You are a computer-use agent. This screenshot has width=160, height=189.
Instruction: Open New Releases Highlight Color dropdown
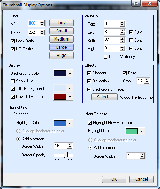tap(142, 131)
